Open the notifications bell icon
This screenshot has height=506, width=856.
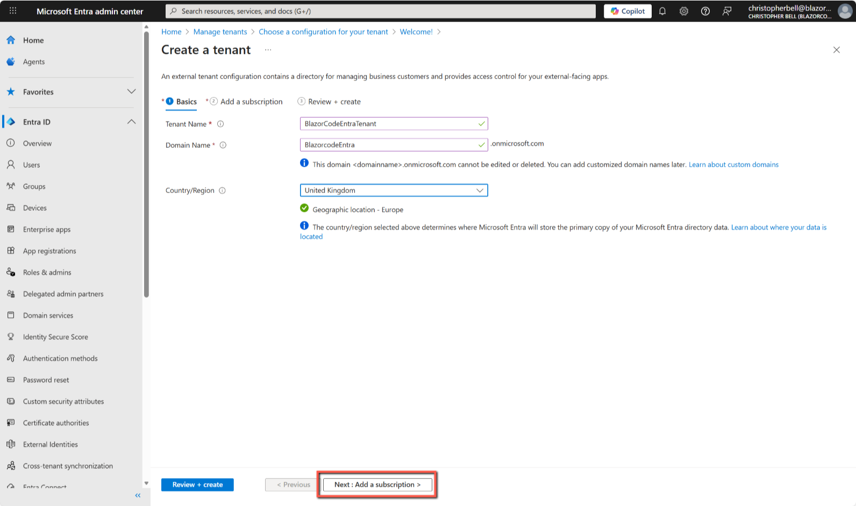coord(662,11)
